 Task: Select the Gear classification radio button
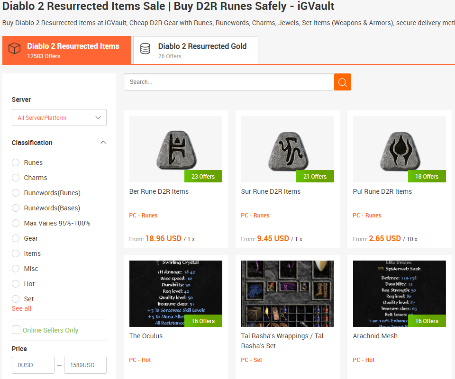tap(16, 238)
